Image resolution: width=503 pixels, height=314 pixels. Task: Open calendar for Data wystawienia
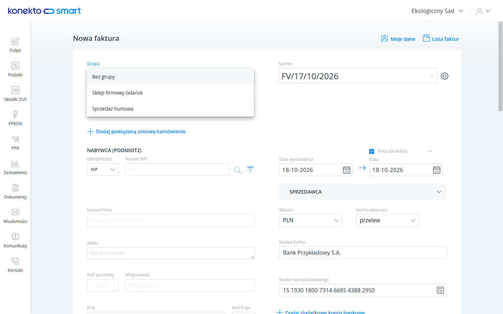coord(347,170)
